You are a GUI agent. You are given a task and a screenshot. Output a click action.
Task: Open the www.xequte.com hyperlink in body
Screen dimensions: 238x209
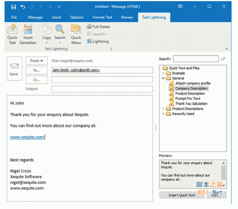pyautogui.click(x=27, y=137)
